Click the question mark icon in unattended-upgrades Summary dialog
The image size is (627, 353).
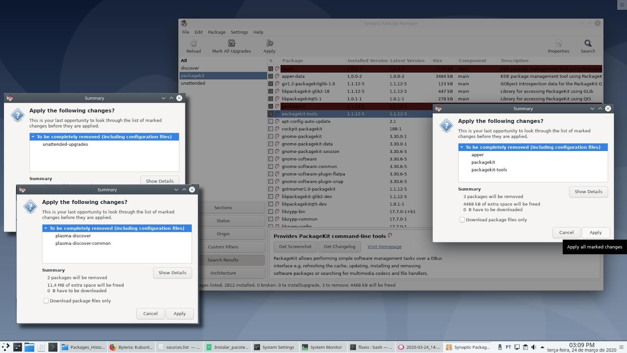point(18,115)
